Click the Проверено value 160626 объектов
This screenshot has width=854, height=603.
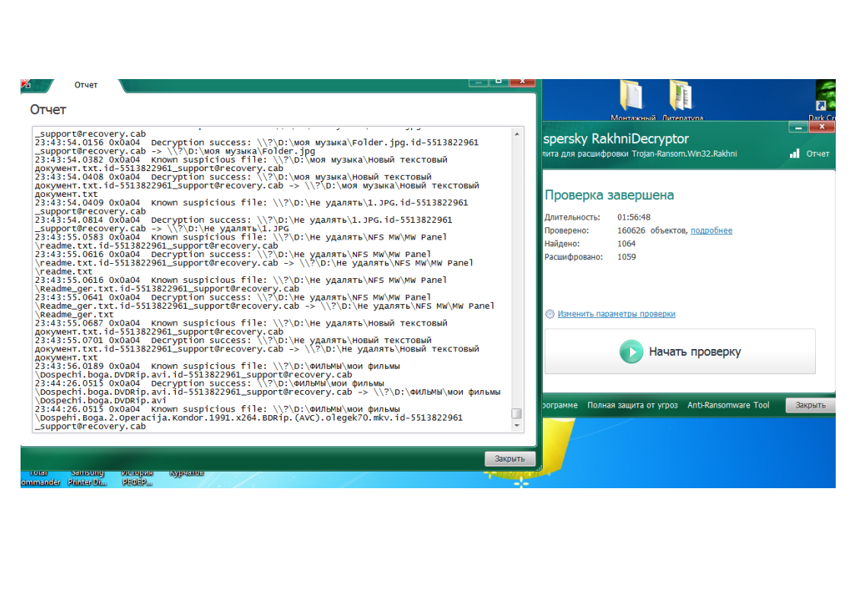(652, 230)
